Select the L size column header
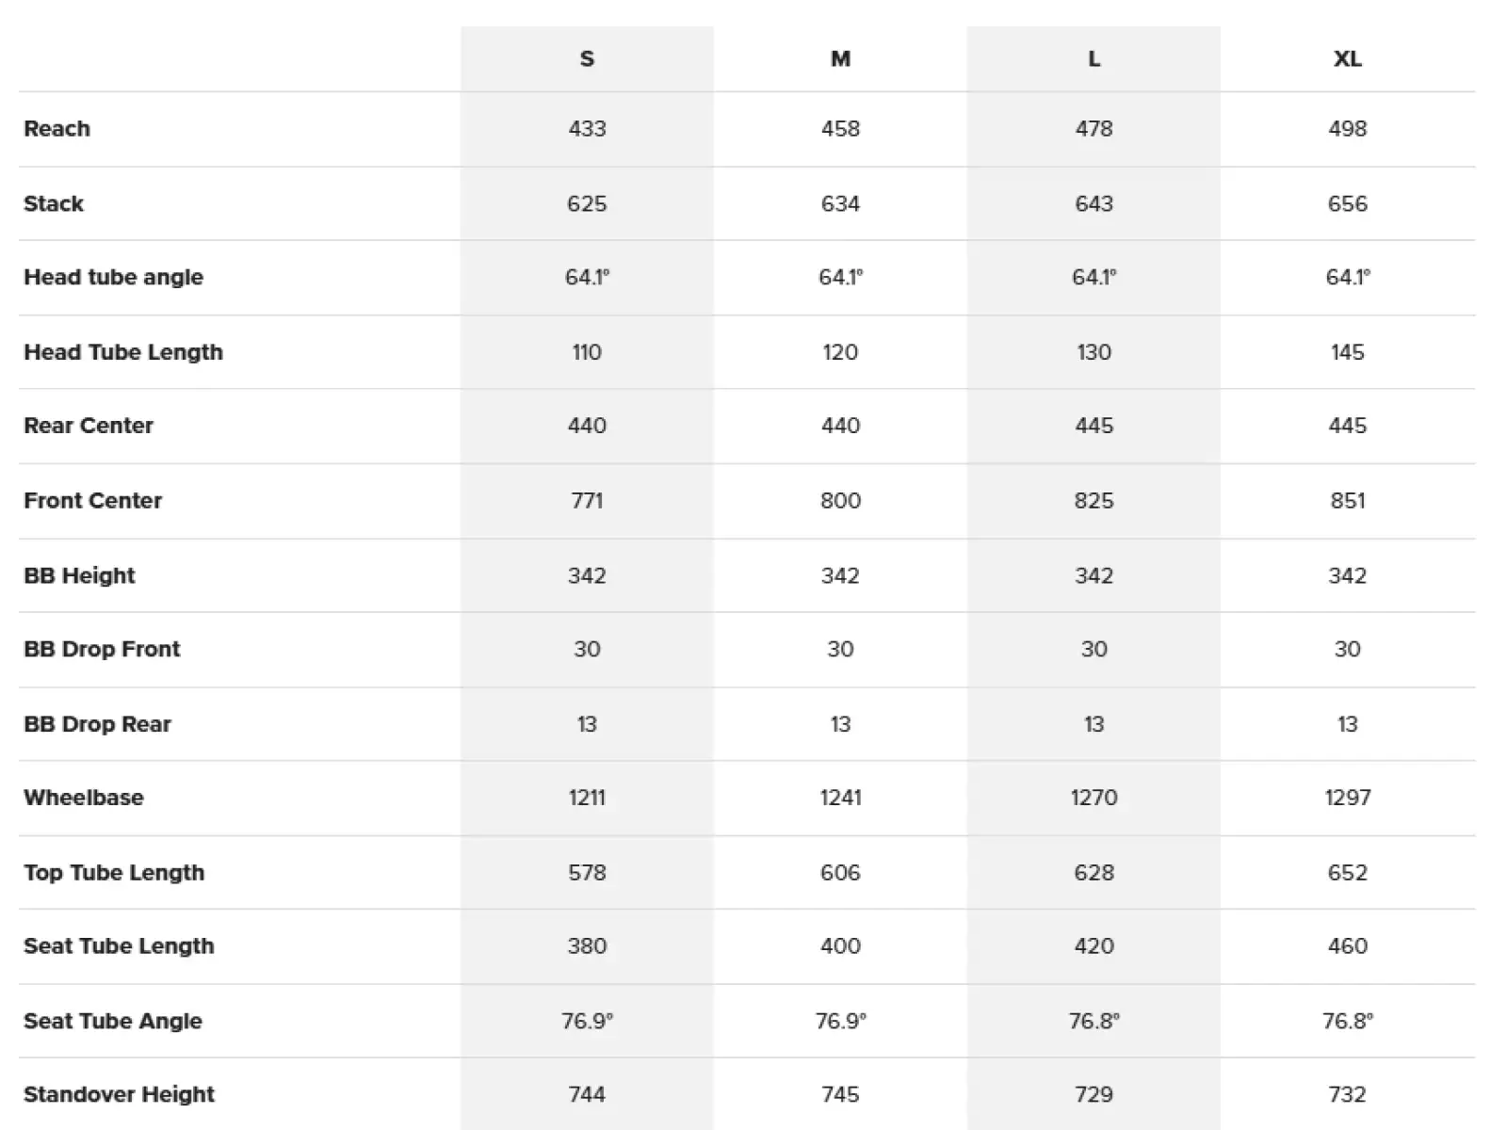This screenshot has width=1507, height=1130. point(1094,58)
